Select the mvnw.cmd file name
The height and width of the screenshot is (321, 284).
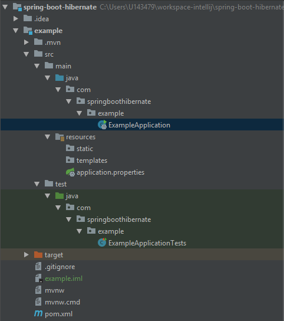(x=62, y=302)
